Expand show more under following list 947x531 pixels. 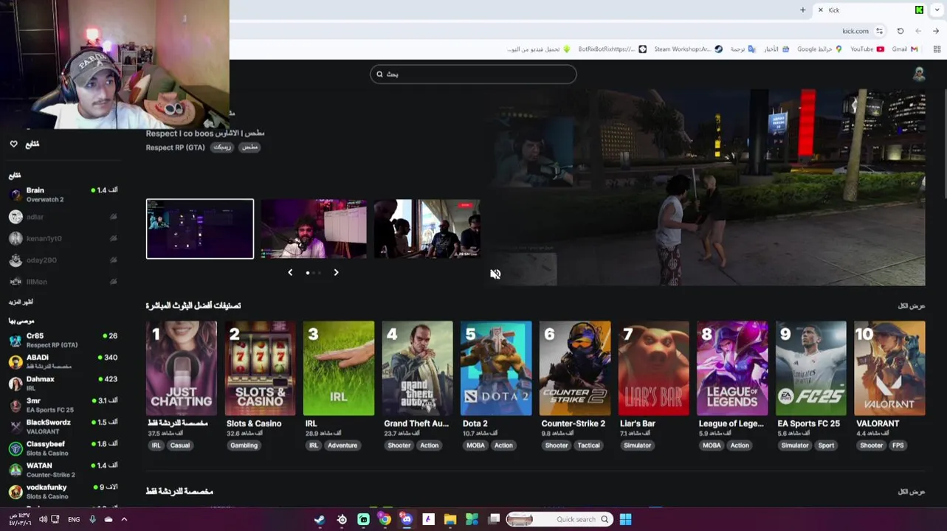[21, 302]
